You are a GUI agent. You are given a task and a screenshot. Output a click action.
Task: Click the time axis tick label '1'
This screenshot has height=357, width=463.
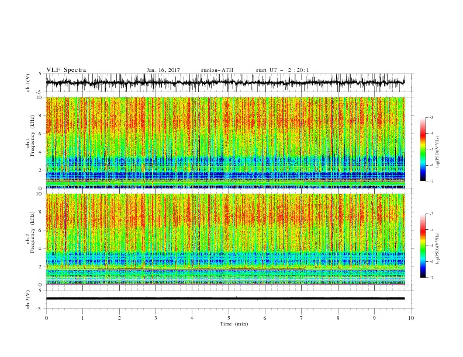82,318
